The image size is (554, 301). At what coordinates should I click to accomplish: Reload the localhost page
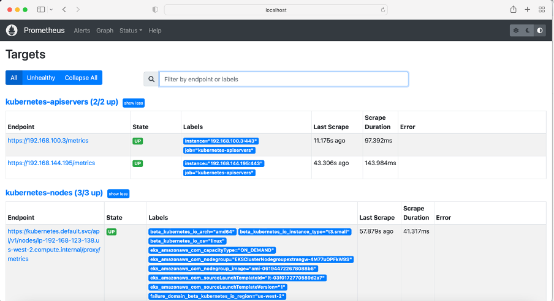tap(382, 10)
